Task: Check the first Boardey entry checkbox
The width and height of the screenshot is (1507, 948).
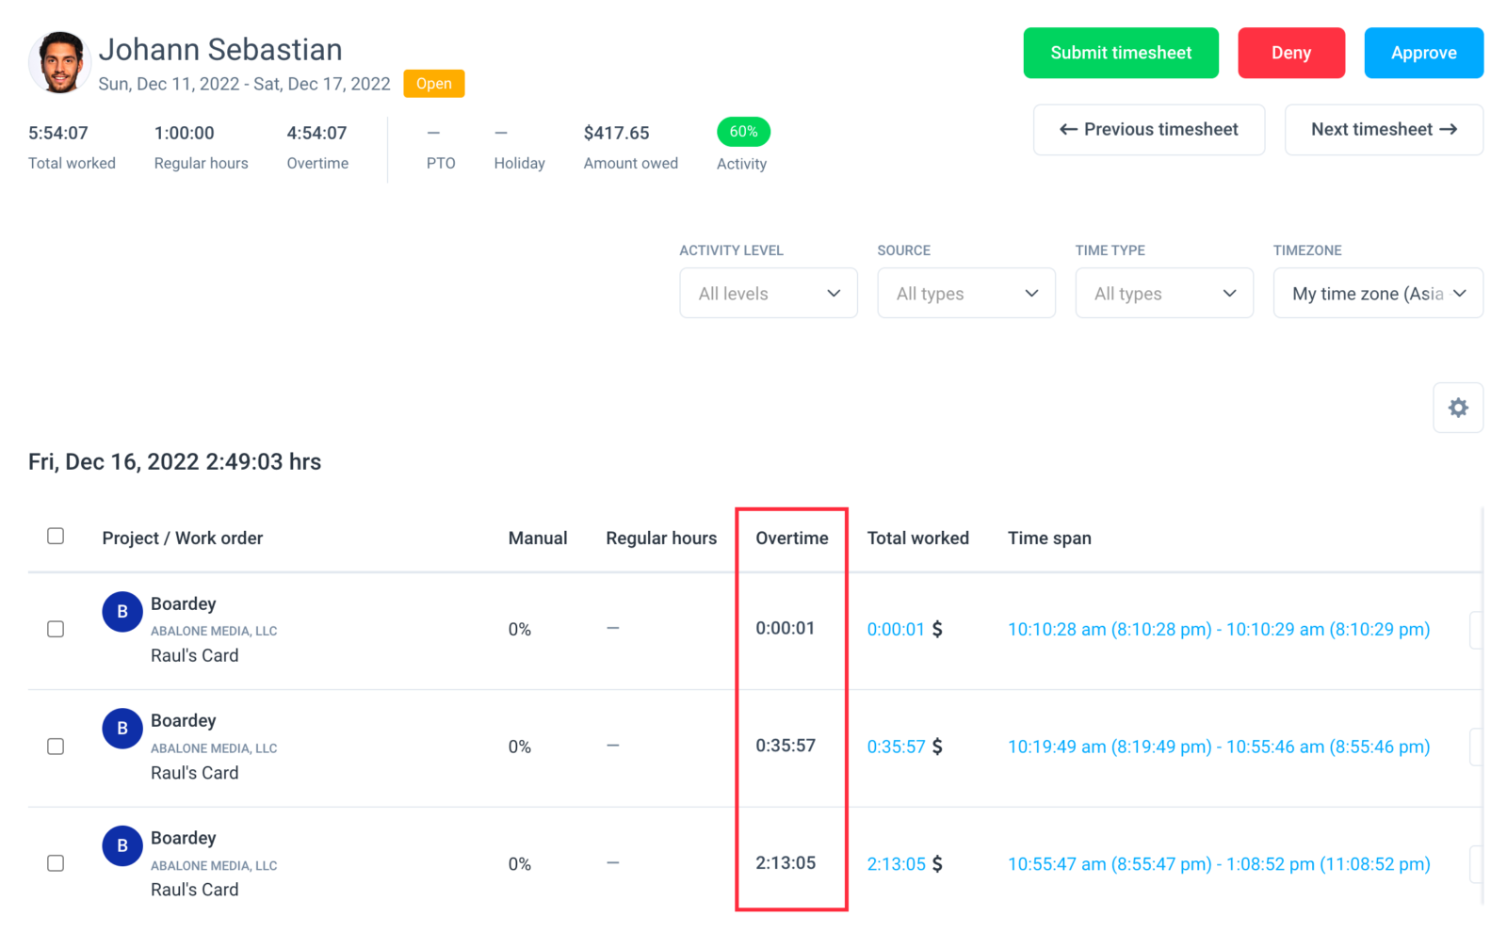Action: (x=56, y=629)
